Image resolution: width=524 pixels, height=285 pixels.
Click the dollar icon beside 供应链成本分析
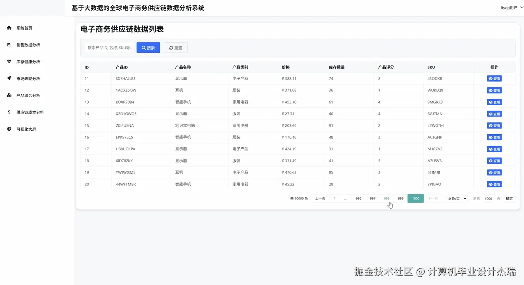pyautogui.click(x=9, y=112)
